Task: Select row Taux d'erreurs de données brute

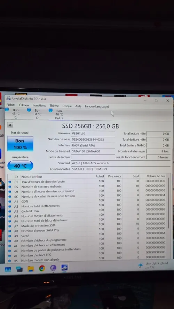Action: [87, 182]
